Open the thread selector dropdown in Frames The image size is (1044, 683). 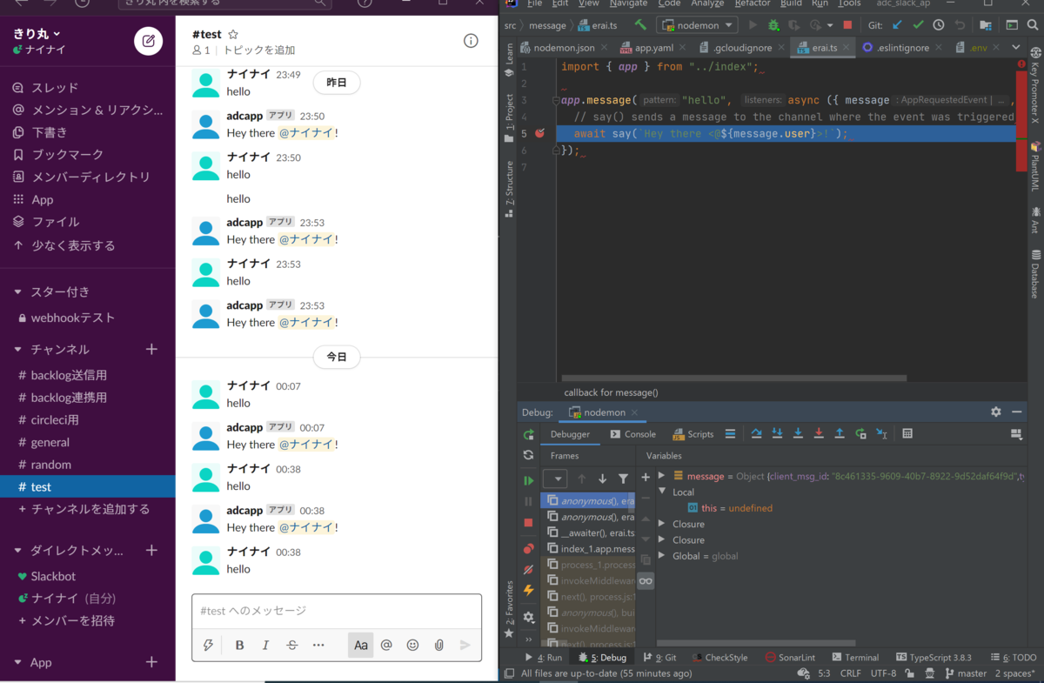click(555, 479)
